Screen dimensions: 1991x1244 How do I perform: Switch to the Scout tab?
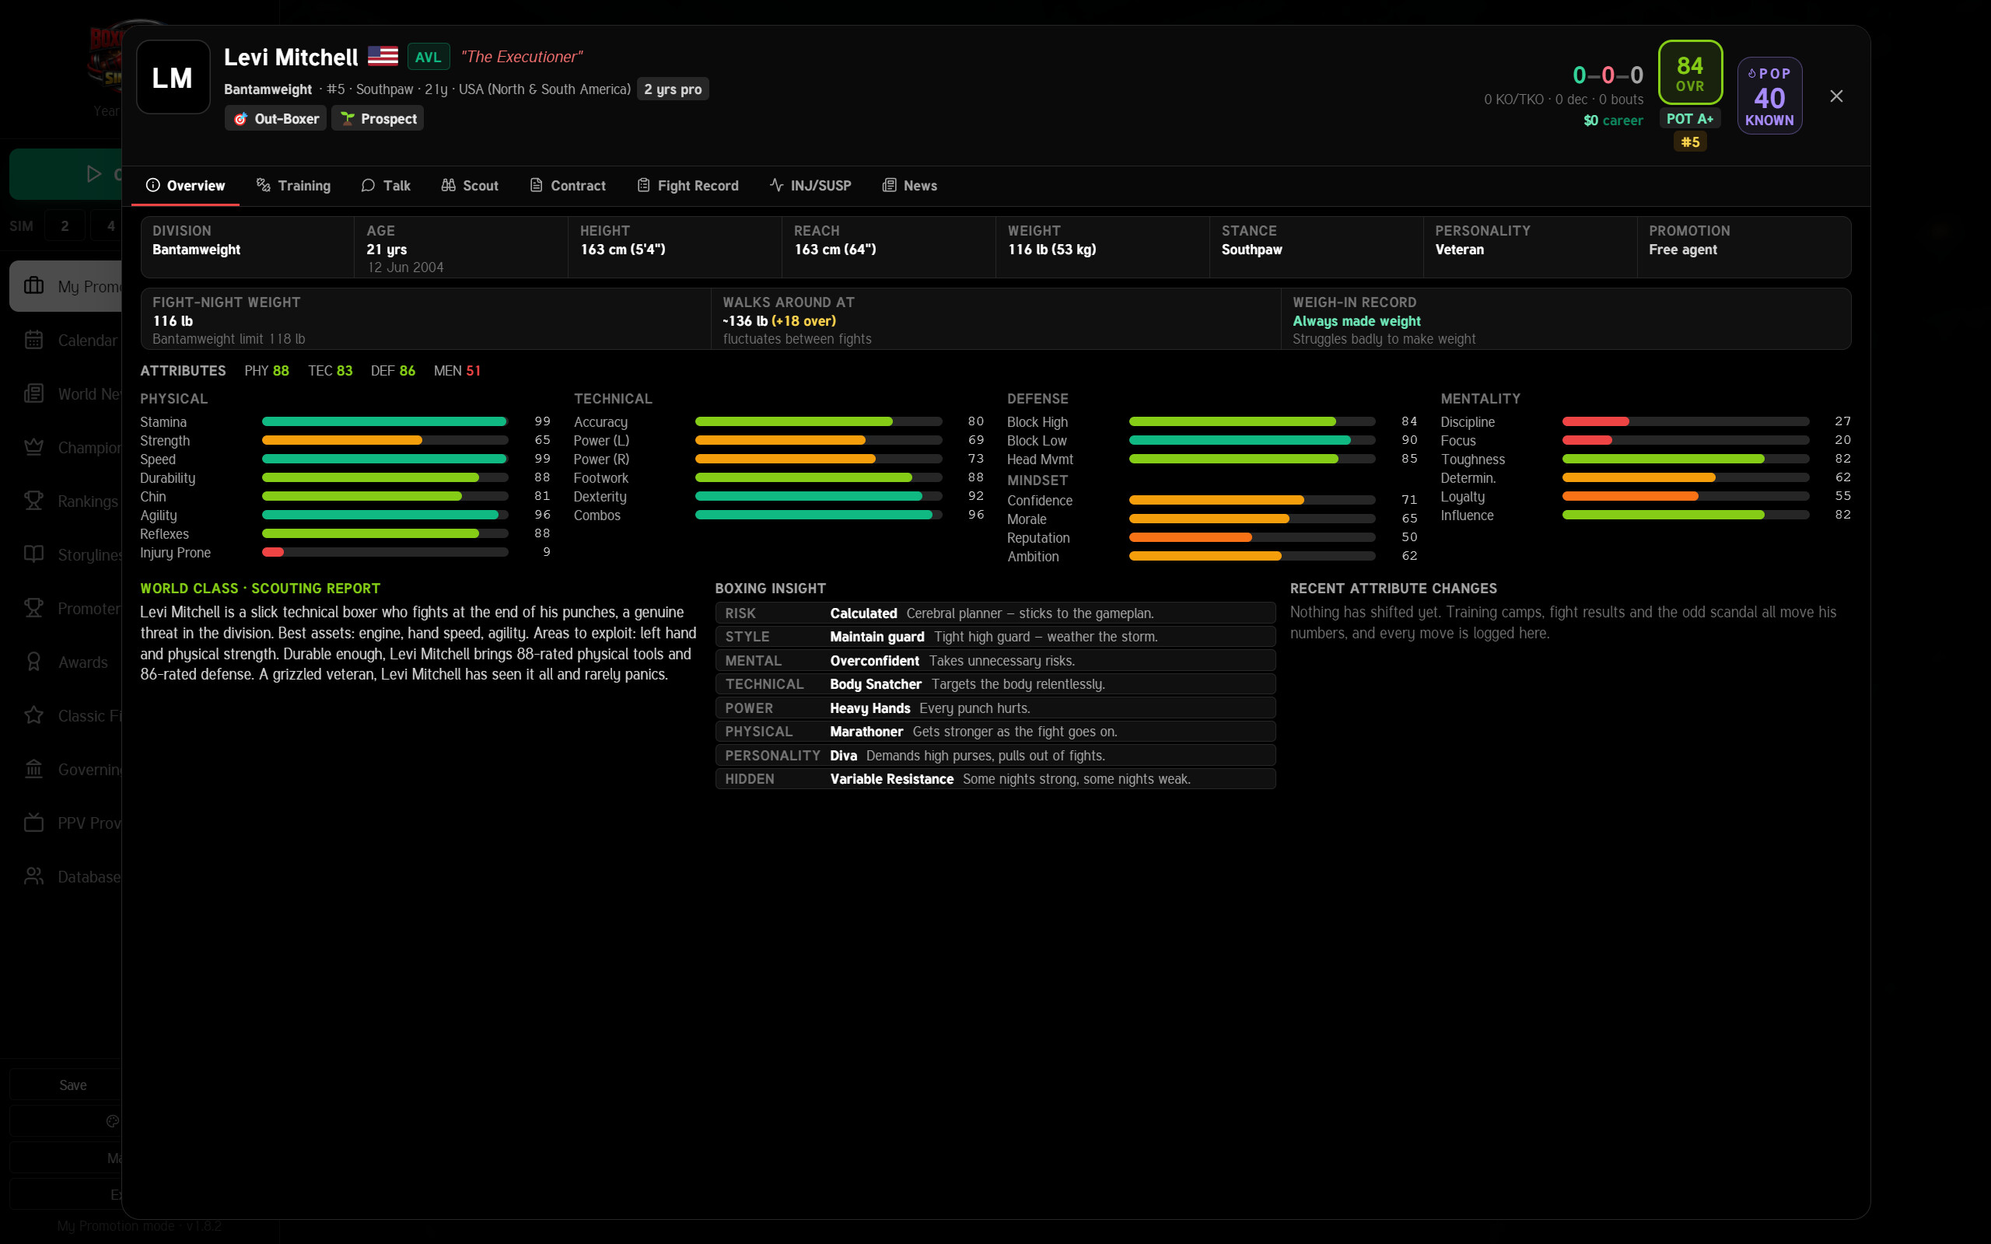click(x=470, y=185)
